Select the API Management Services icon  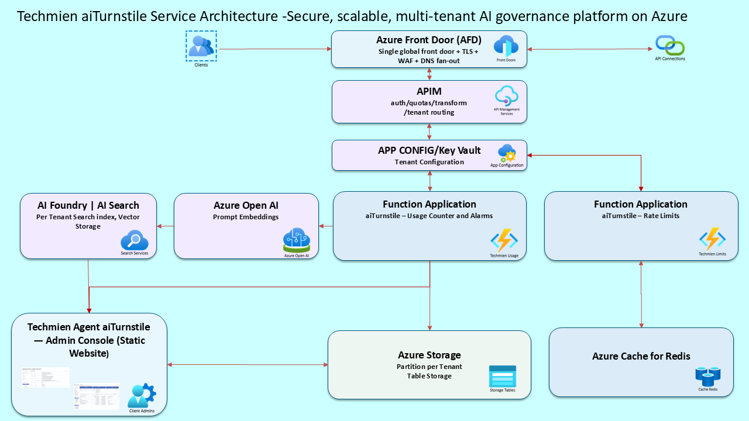pyautogui.click(x=507, y=95)
